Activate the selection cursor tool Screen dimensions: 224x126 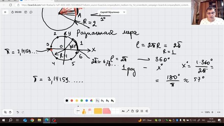tap(5, 112)
